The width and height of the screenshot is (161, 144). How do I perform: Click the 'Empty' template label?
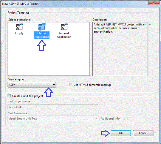coord(19,33)
